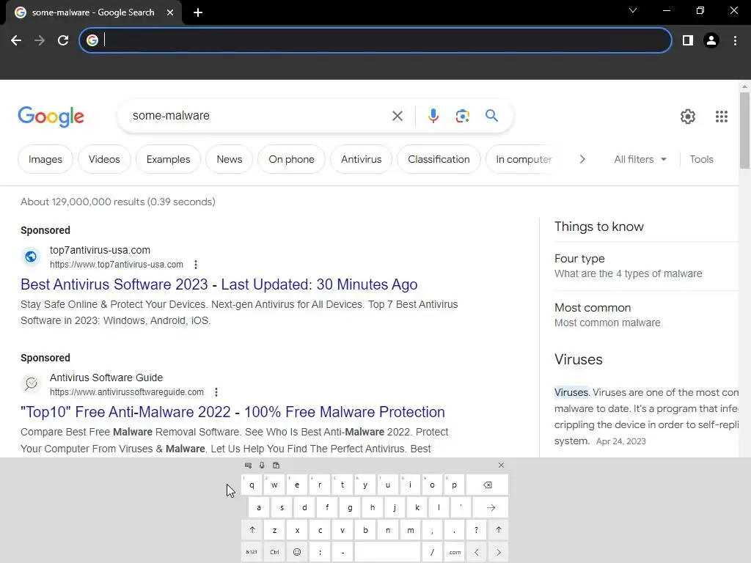Select the On phone filter chip
The height and width of the screenshot is (563, 751).
(291, 159)
